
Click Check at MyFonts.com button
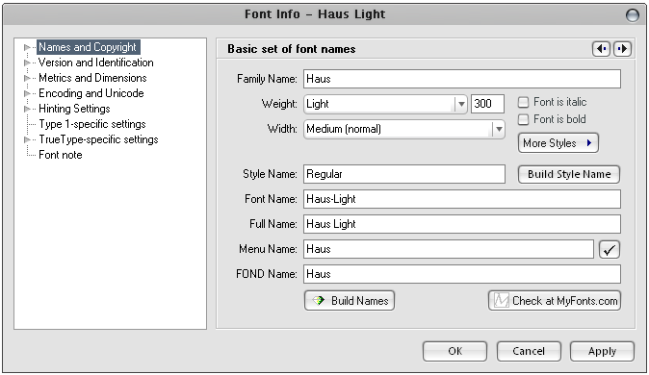click(555, 301)
